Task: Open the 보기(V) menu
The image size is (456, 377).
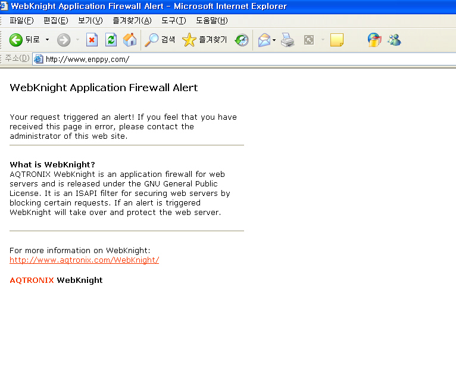Action: pos(90,21)
